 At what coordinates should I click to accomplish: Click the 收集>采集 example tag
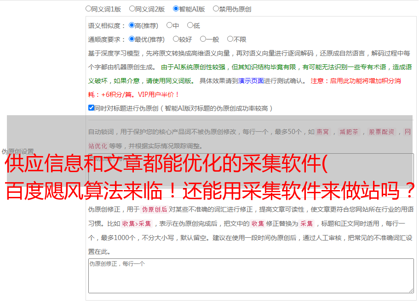[x=137, y=224]
